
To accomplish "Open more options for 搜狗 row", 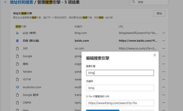I will (163, 64).
